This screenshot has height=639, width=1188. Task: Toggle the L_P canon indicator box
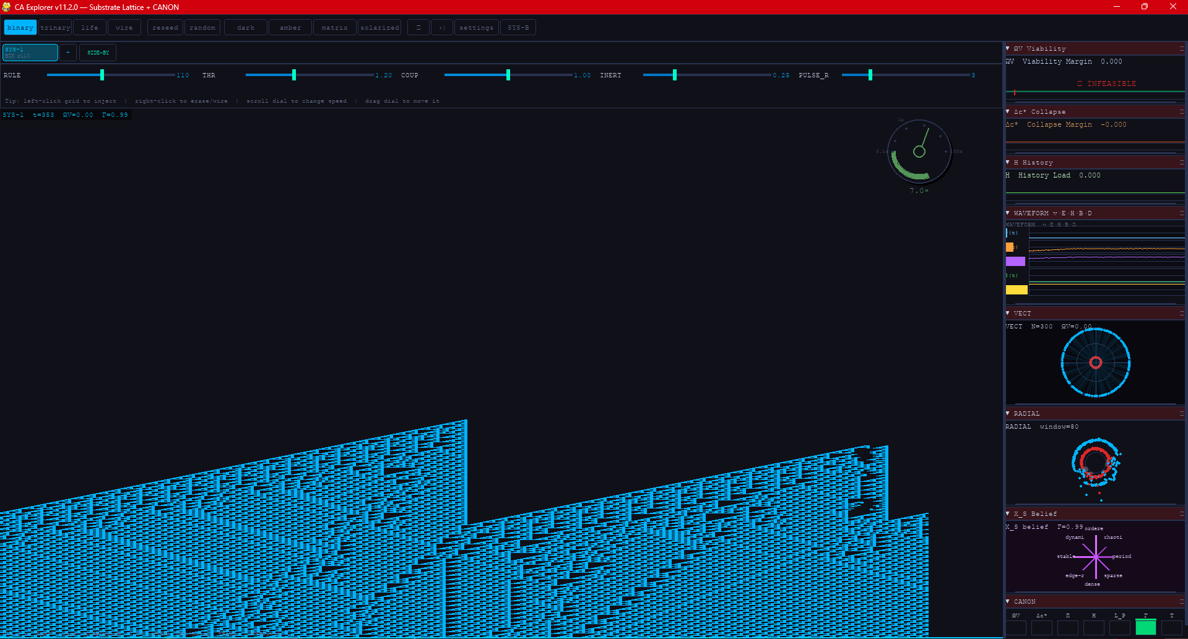click(x=1120, y=627)
